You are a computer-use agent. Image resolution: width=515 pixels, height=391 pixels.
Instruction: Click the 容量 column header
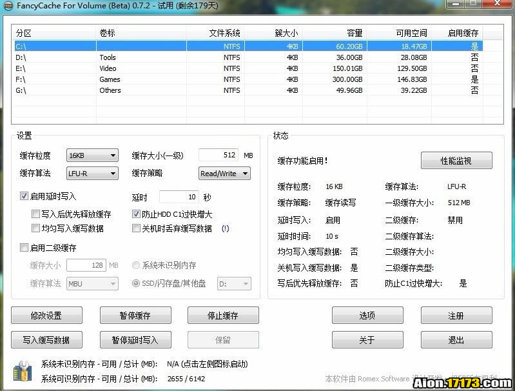click(335, 33)
